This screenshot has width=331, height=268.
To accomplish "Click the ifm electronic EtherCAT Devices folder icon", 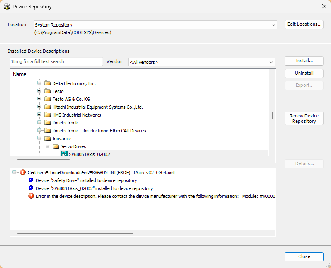I will point(48,131).
